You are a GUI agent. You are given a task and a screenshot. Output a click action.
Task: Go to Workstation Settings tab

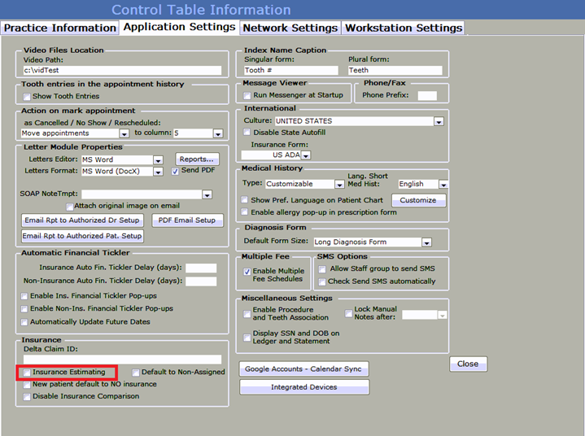point(403,28)
